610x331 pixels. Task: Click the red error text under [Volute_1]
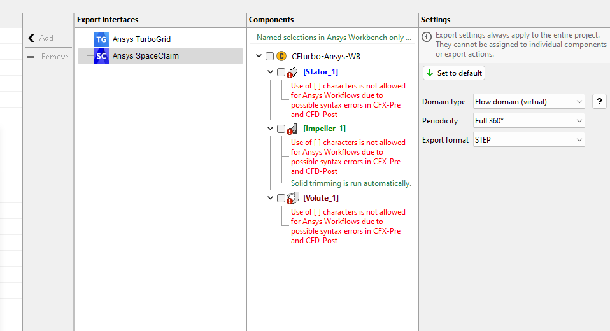pyautogui.click(x=348, y=226)
